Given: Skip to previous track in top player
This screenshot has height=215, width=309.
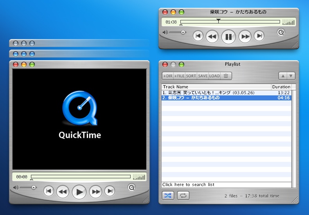Looking at the screenshot, I should point(198,36).
